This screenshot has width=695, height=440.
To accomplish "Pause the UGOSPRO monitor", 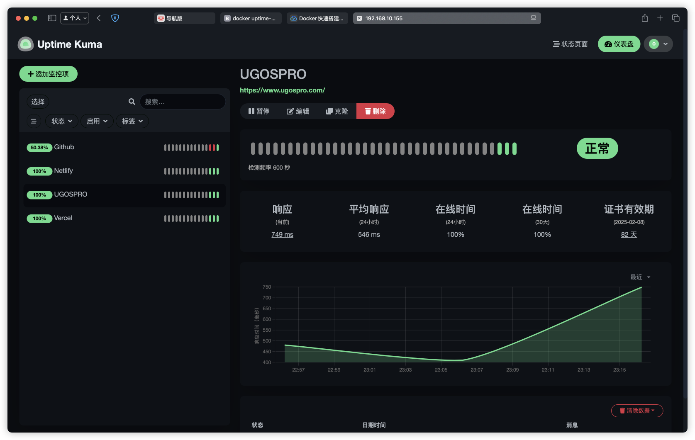I will pyautogui.click(x=259, y=111).
